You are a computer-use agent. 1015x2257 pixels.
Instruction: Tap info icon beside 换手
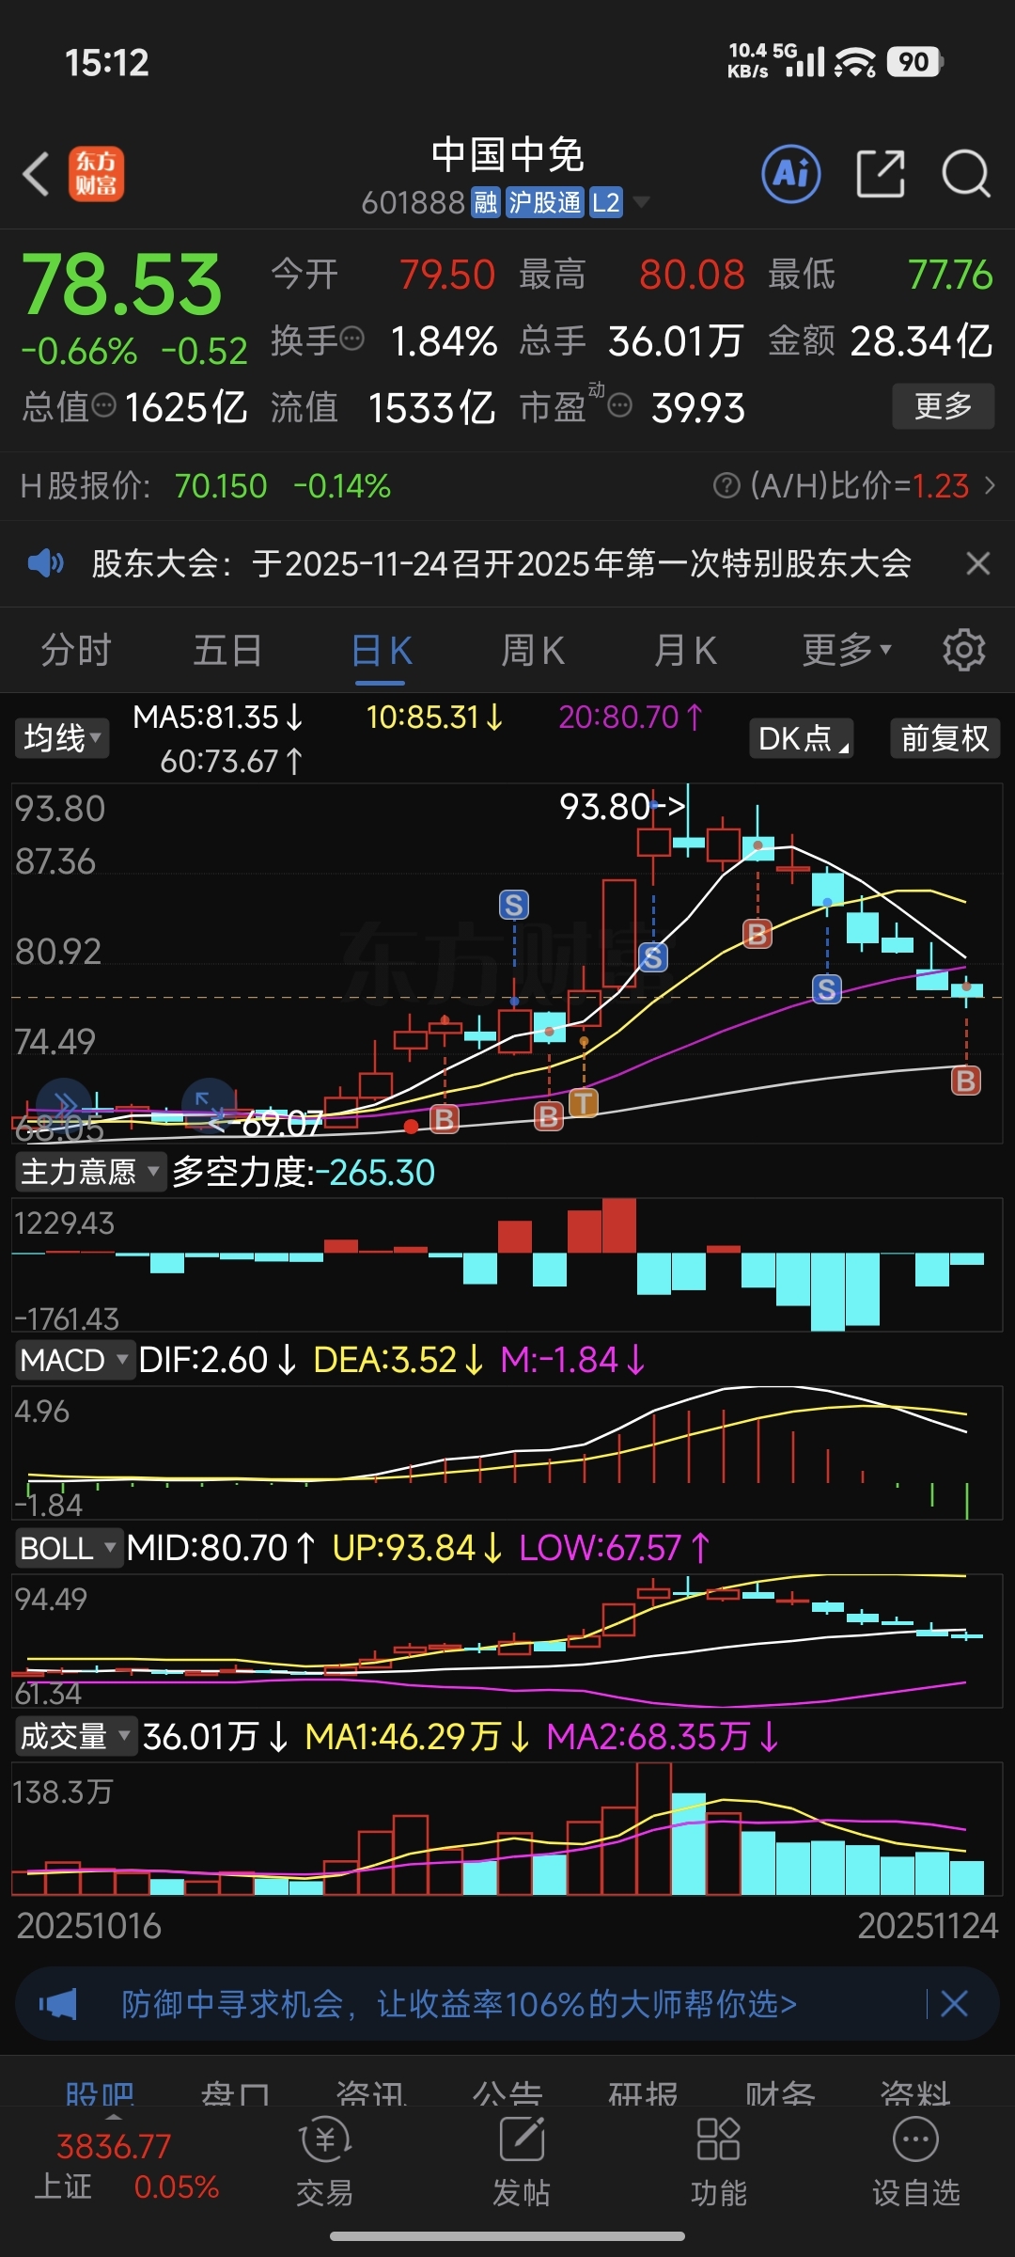coord(351,339)
